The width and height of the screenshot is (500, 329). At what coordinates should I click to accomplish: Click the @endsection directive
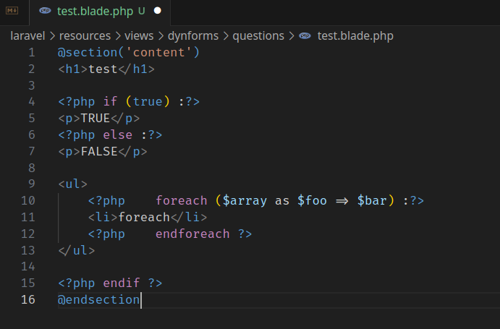pyautogui.click(x=99, y=299)
